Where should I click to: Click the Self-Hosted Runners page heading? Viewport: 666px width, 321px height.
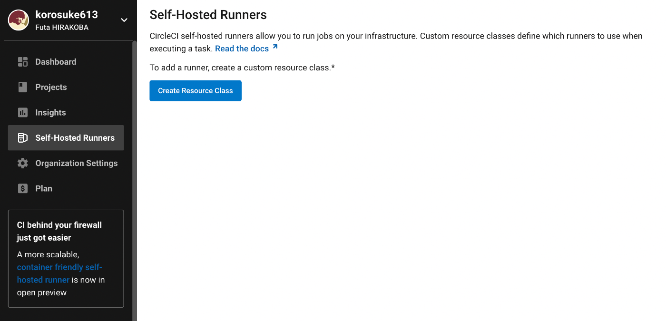pyautogui.click(x=208, y=15)
